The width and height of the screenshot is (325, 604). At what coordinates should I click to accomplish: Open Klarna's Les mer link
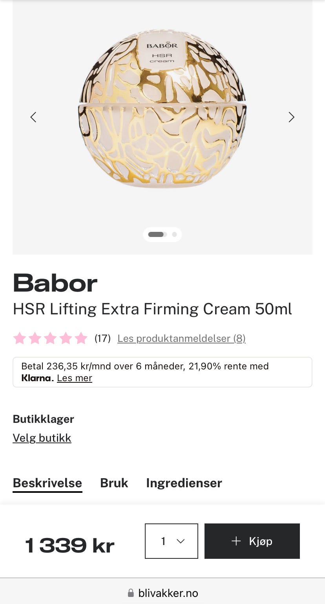point(75,378)
